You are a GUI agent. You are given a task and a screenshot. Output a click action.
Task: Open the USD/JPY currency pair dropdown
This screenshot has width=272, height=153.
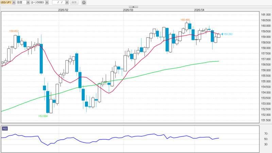[14, 2]
